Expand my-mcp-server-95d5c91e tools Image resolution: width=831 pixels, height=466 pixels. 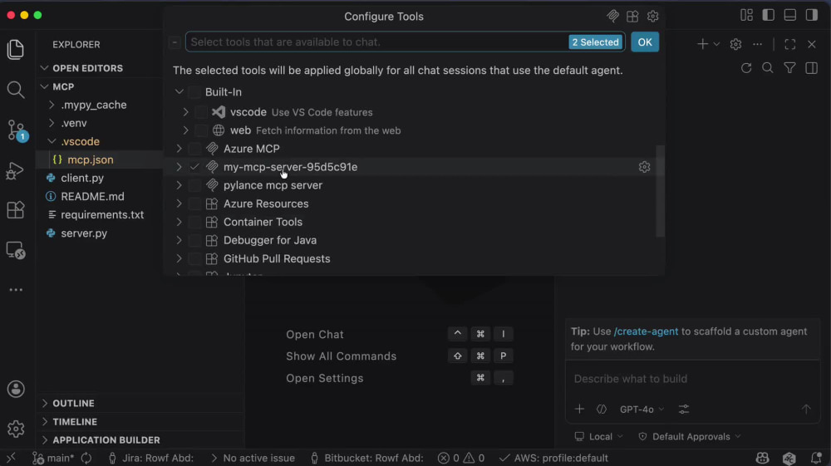pyautogui.click(x=179, y=167)
